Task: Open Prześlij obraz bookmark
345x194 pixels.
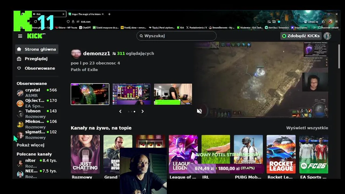Action: [133, 27]
